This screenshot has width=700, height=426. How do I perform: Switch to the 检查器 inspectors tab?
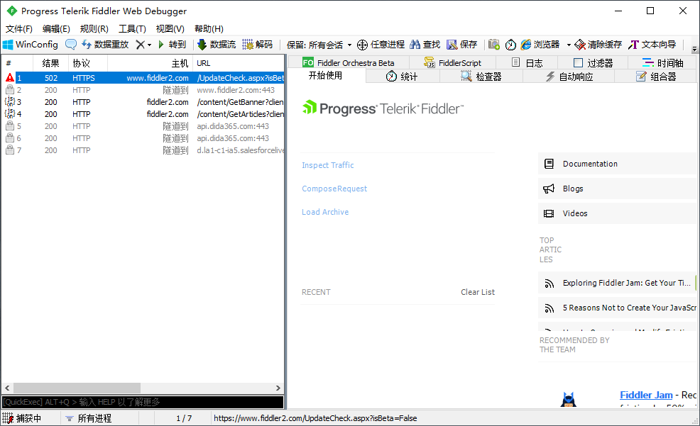pos(481,77)
